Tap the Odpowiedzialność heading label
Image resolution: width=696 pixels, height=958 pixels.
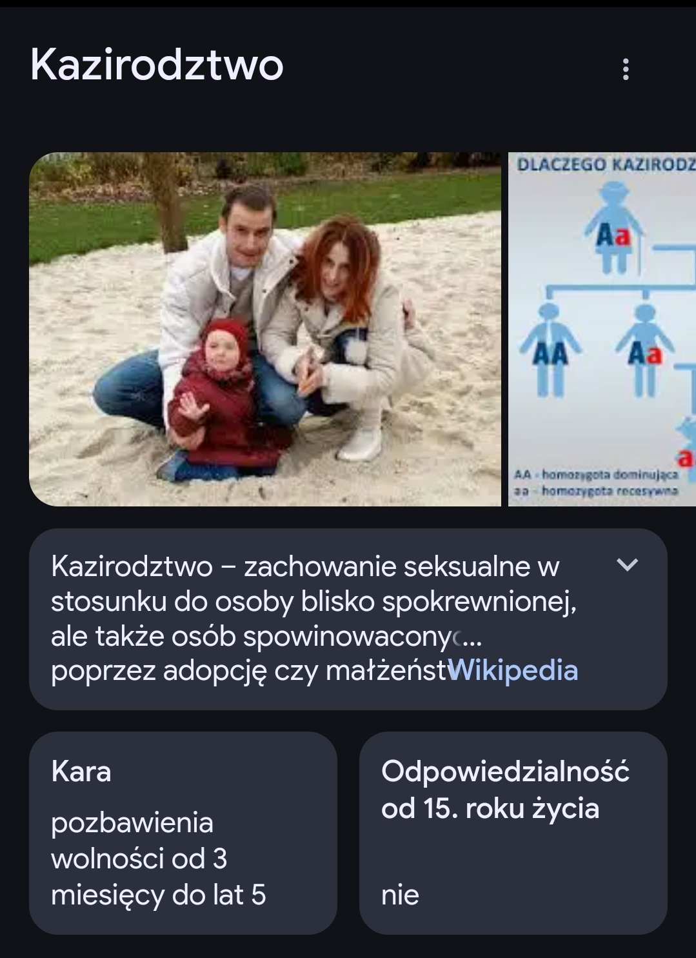(505, 772)
